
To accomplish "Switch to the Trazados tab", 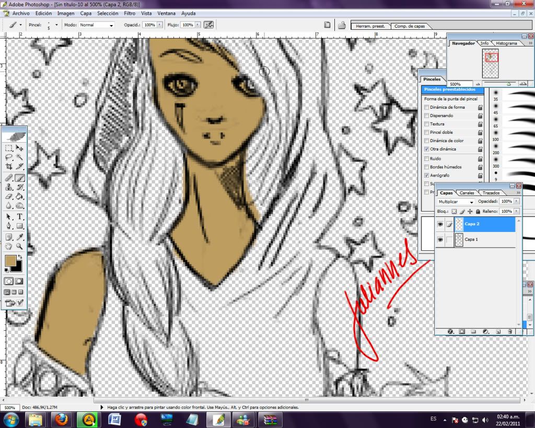I will pyautogui.click(x=491, y=193).
